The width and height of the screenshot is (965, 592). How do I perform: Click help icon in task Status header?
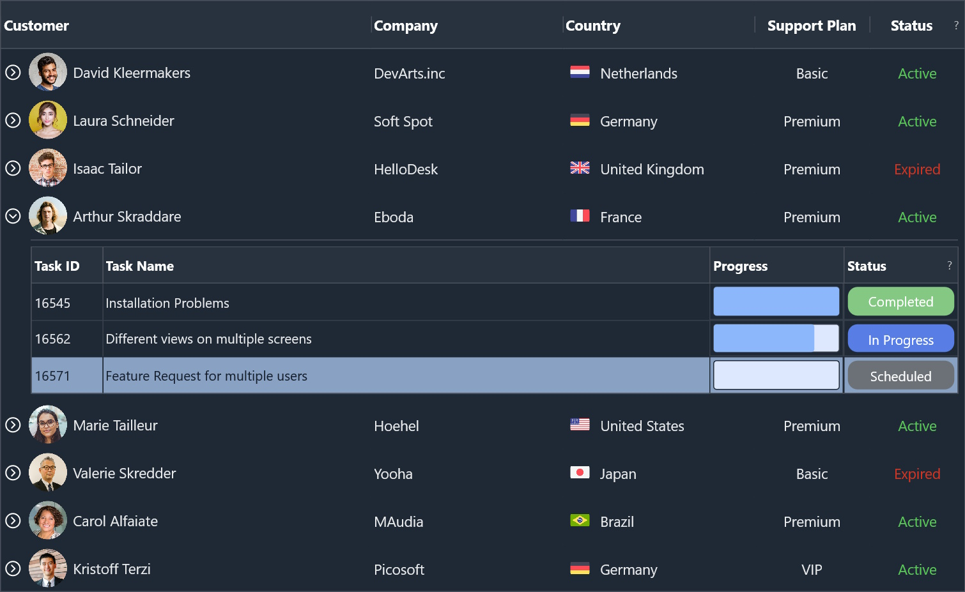click(x=949, y=265)
